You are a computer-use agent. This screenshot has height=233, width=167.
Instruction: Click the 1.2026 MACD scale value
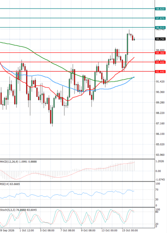(159, 161)
